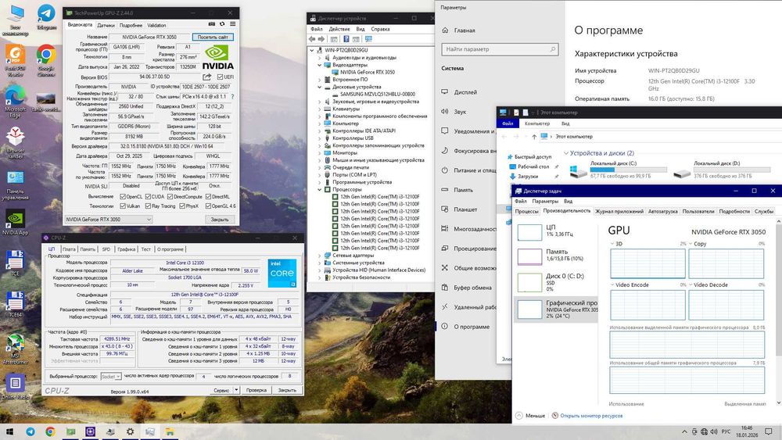The height and width of the screenshot is (440, 782).
Task: Click the Telegram icon in the taskbar
Action: 30,431
